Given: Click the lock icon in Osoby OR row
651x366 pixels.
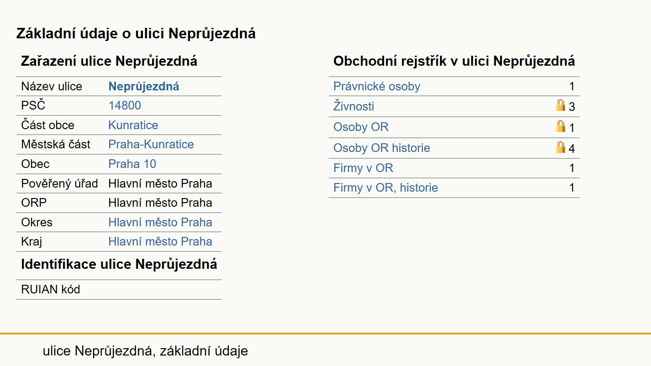Looking at the screenshot, I should coord(561,126).
